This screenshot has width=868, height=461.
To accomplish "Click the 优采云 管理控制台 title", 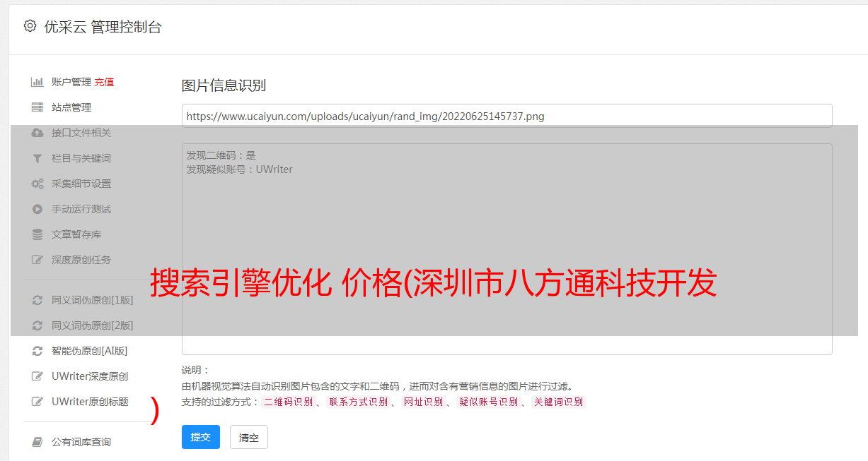I will (x=103, y=27).
